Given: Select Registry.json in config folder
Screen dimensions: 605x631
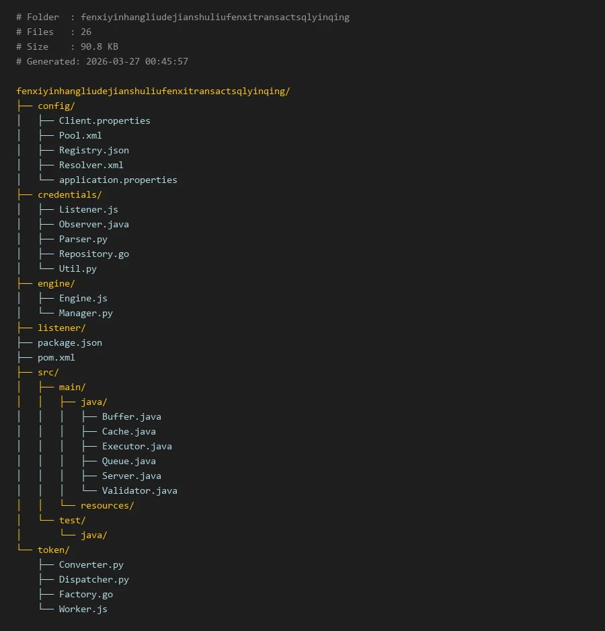Looking at the screenshot, I should click(x=93, y=150).
